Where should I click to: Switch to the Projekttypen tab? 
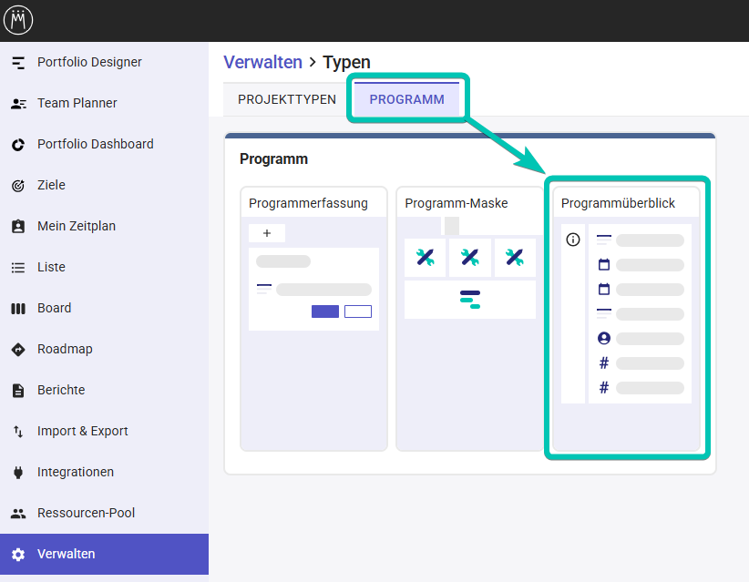point(286,99)
